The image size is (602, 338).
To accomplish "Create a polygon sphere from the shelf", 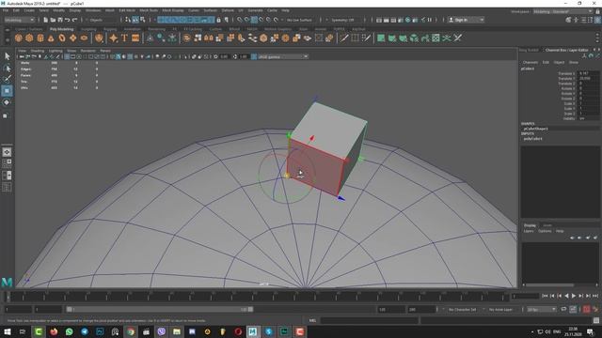I will [18, 38].
